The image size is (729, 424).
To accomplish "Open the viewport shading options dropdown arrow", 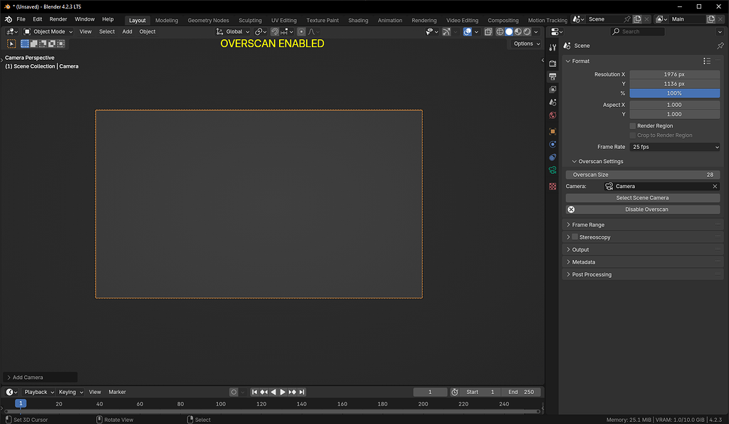I will click(536, 31).
